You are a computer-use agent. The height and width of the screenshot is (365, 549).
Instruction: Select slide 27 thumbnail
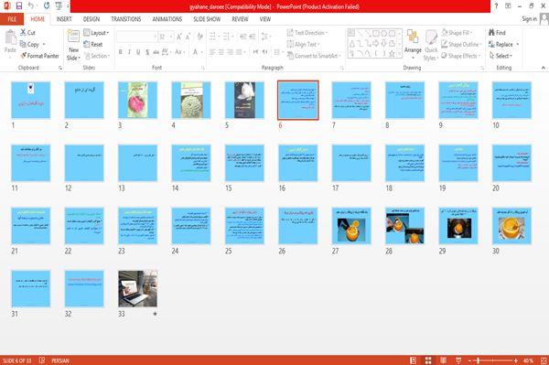(x=351, y=226)
